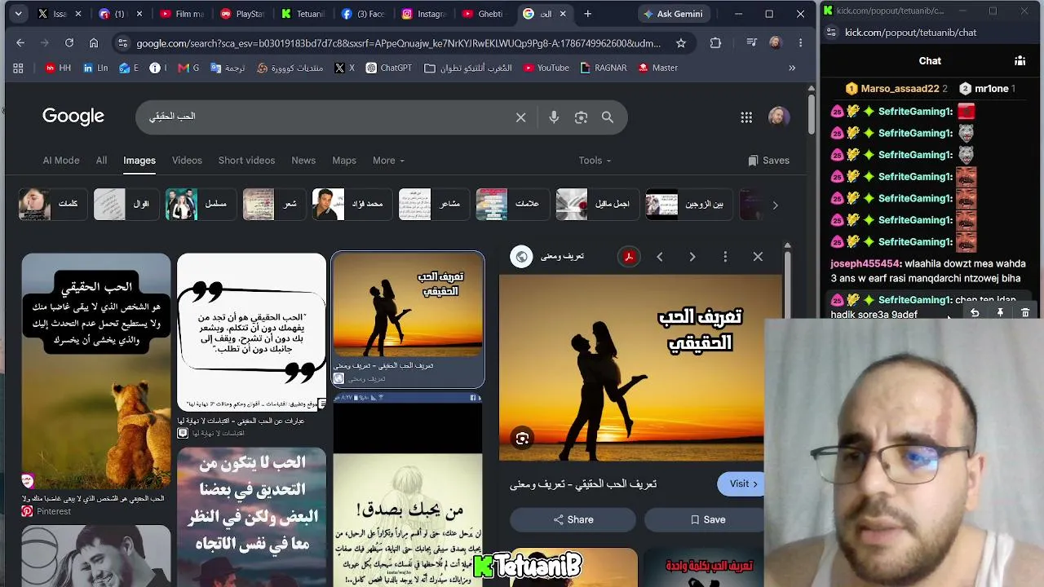This screenshot has height=587, width=1044.
Task: Open the YouTube bookmark
Action: click(x=546, y=68)
